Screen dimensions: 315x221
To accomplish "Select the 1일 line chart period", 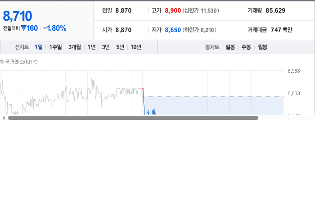I will point(39,47).
